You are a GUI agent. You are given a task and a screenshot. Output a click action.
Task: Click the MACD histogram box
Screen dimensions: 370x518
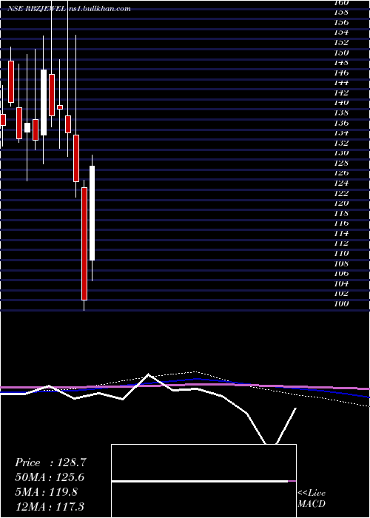(x=203, y=481)
